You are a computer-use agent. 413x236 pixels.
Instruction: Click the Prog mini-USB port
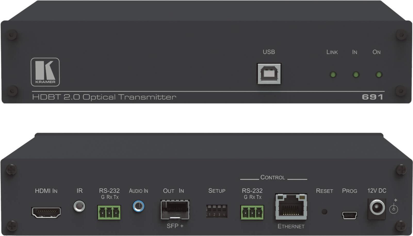[350, 215]
